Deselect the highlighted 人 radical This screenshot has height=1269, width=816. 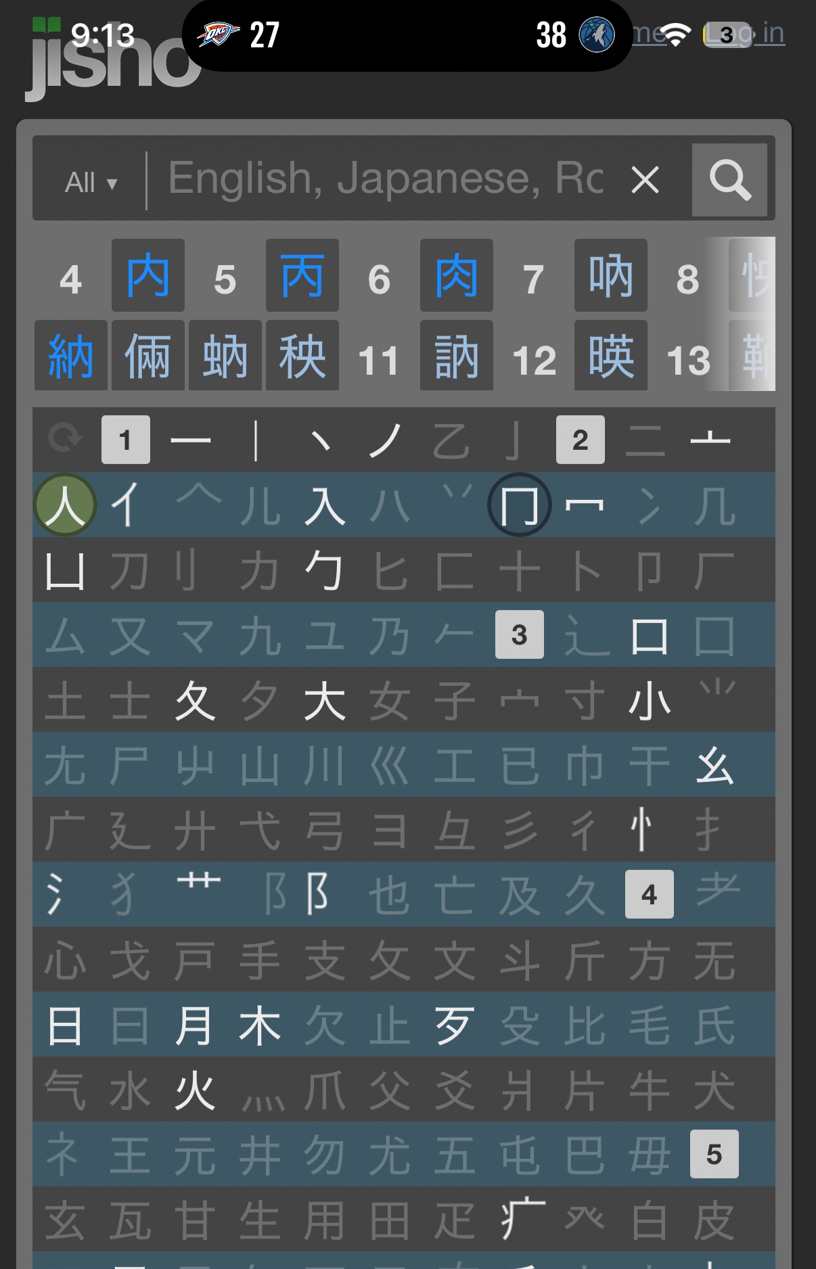tap(65, 505)
